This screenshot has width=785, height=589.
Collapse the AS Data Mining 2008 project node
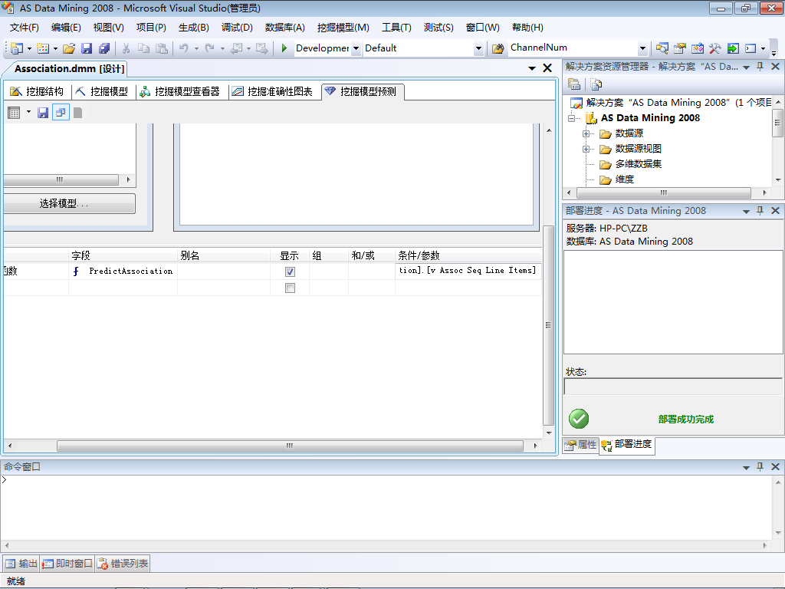click(x=572, y=118)
